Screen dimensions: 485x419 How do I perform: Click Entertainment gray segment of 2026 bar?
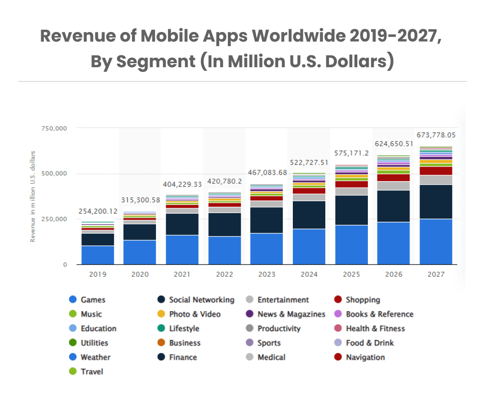pyautogui.click(x=393, y=186)
